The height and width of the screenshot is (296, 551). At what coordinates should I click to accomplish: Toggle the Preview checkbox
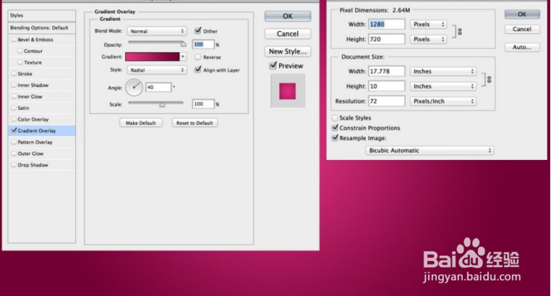[x=273, y=65]
